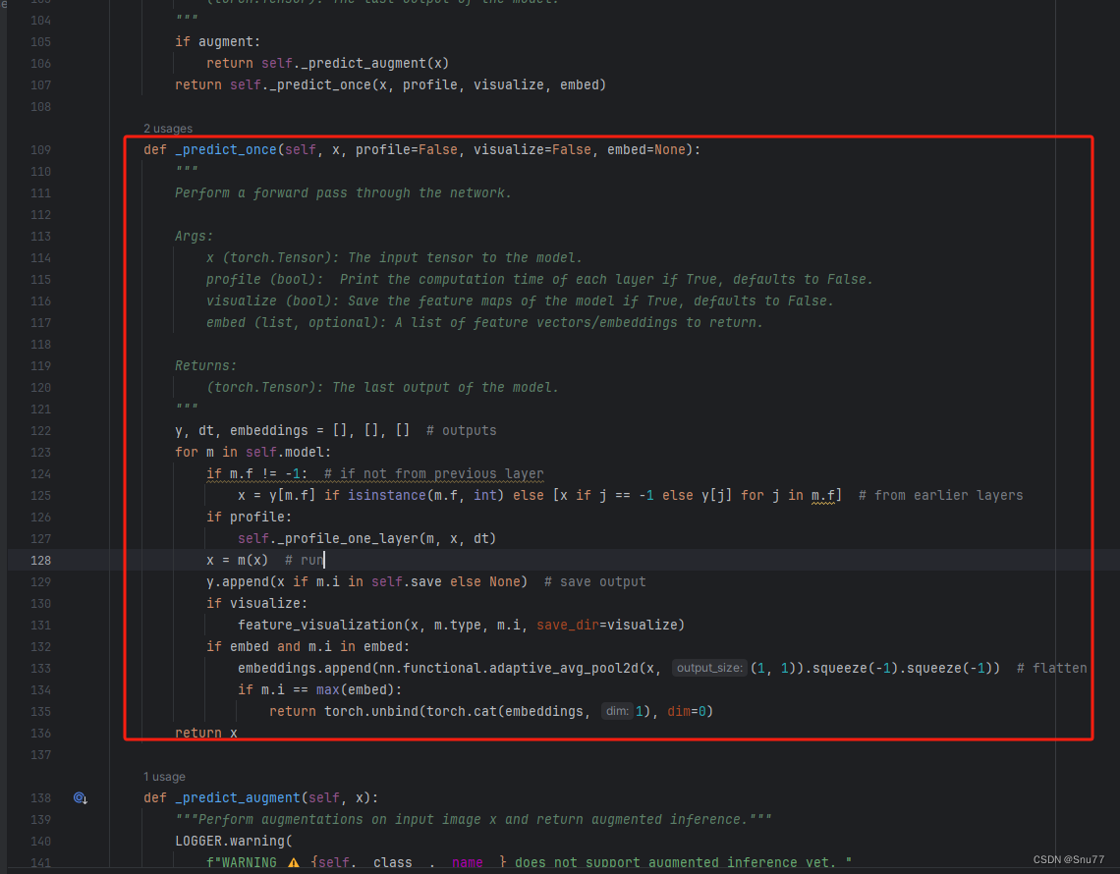Click the 'dim:' inlay hint on line 135

(617, 711)
